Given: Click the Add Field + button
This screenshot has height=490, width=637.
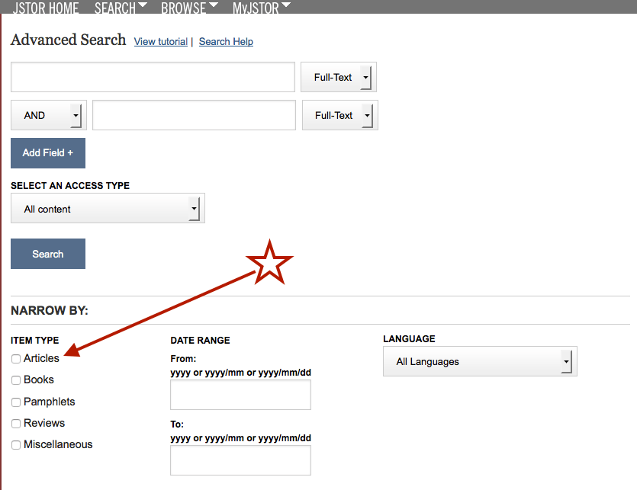Looking at the screenshot, I should (x=47, y=152).
